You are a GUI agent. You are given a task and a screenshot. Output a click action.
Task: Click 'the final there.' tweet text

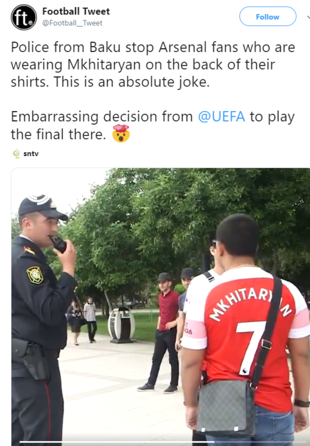[58, 134]
